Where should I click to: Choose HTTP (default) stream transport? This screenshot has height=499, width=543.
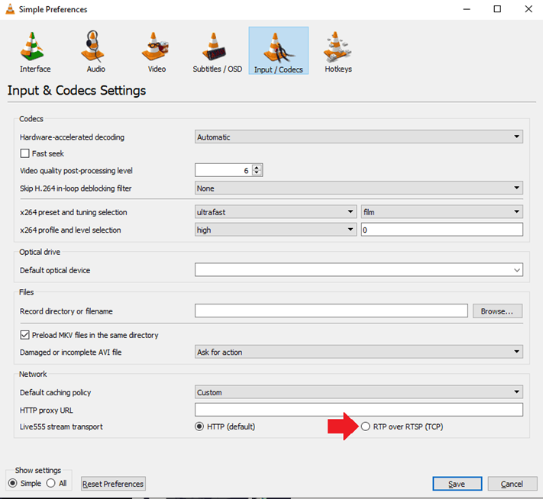coord(200,427)
